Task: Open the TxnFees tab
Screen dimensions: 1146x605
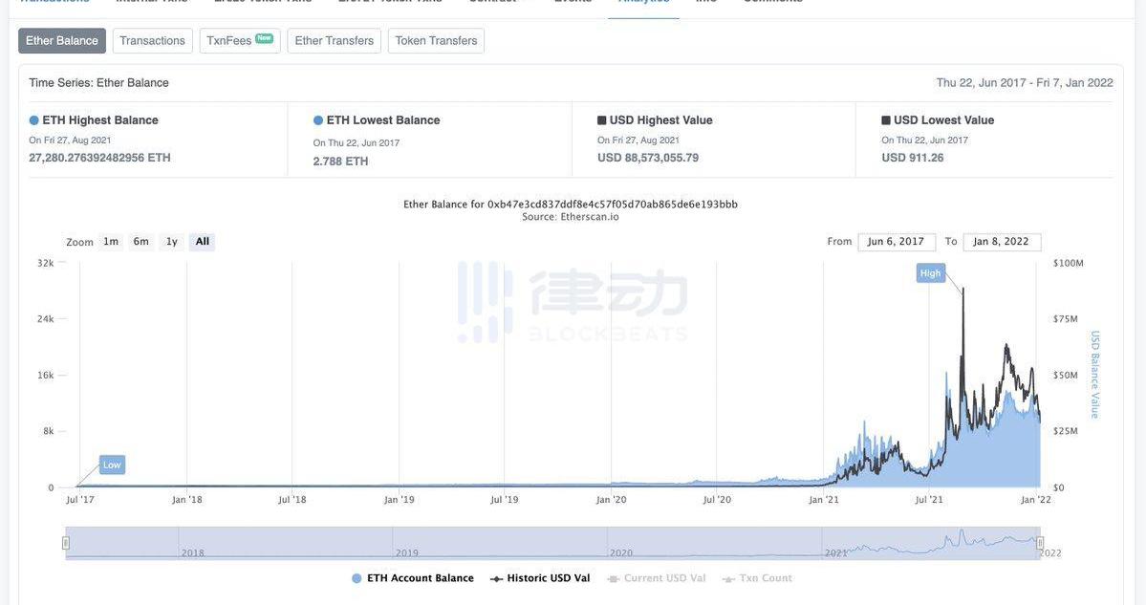Action: [x=239, y=41]
